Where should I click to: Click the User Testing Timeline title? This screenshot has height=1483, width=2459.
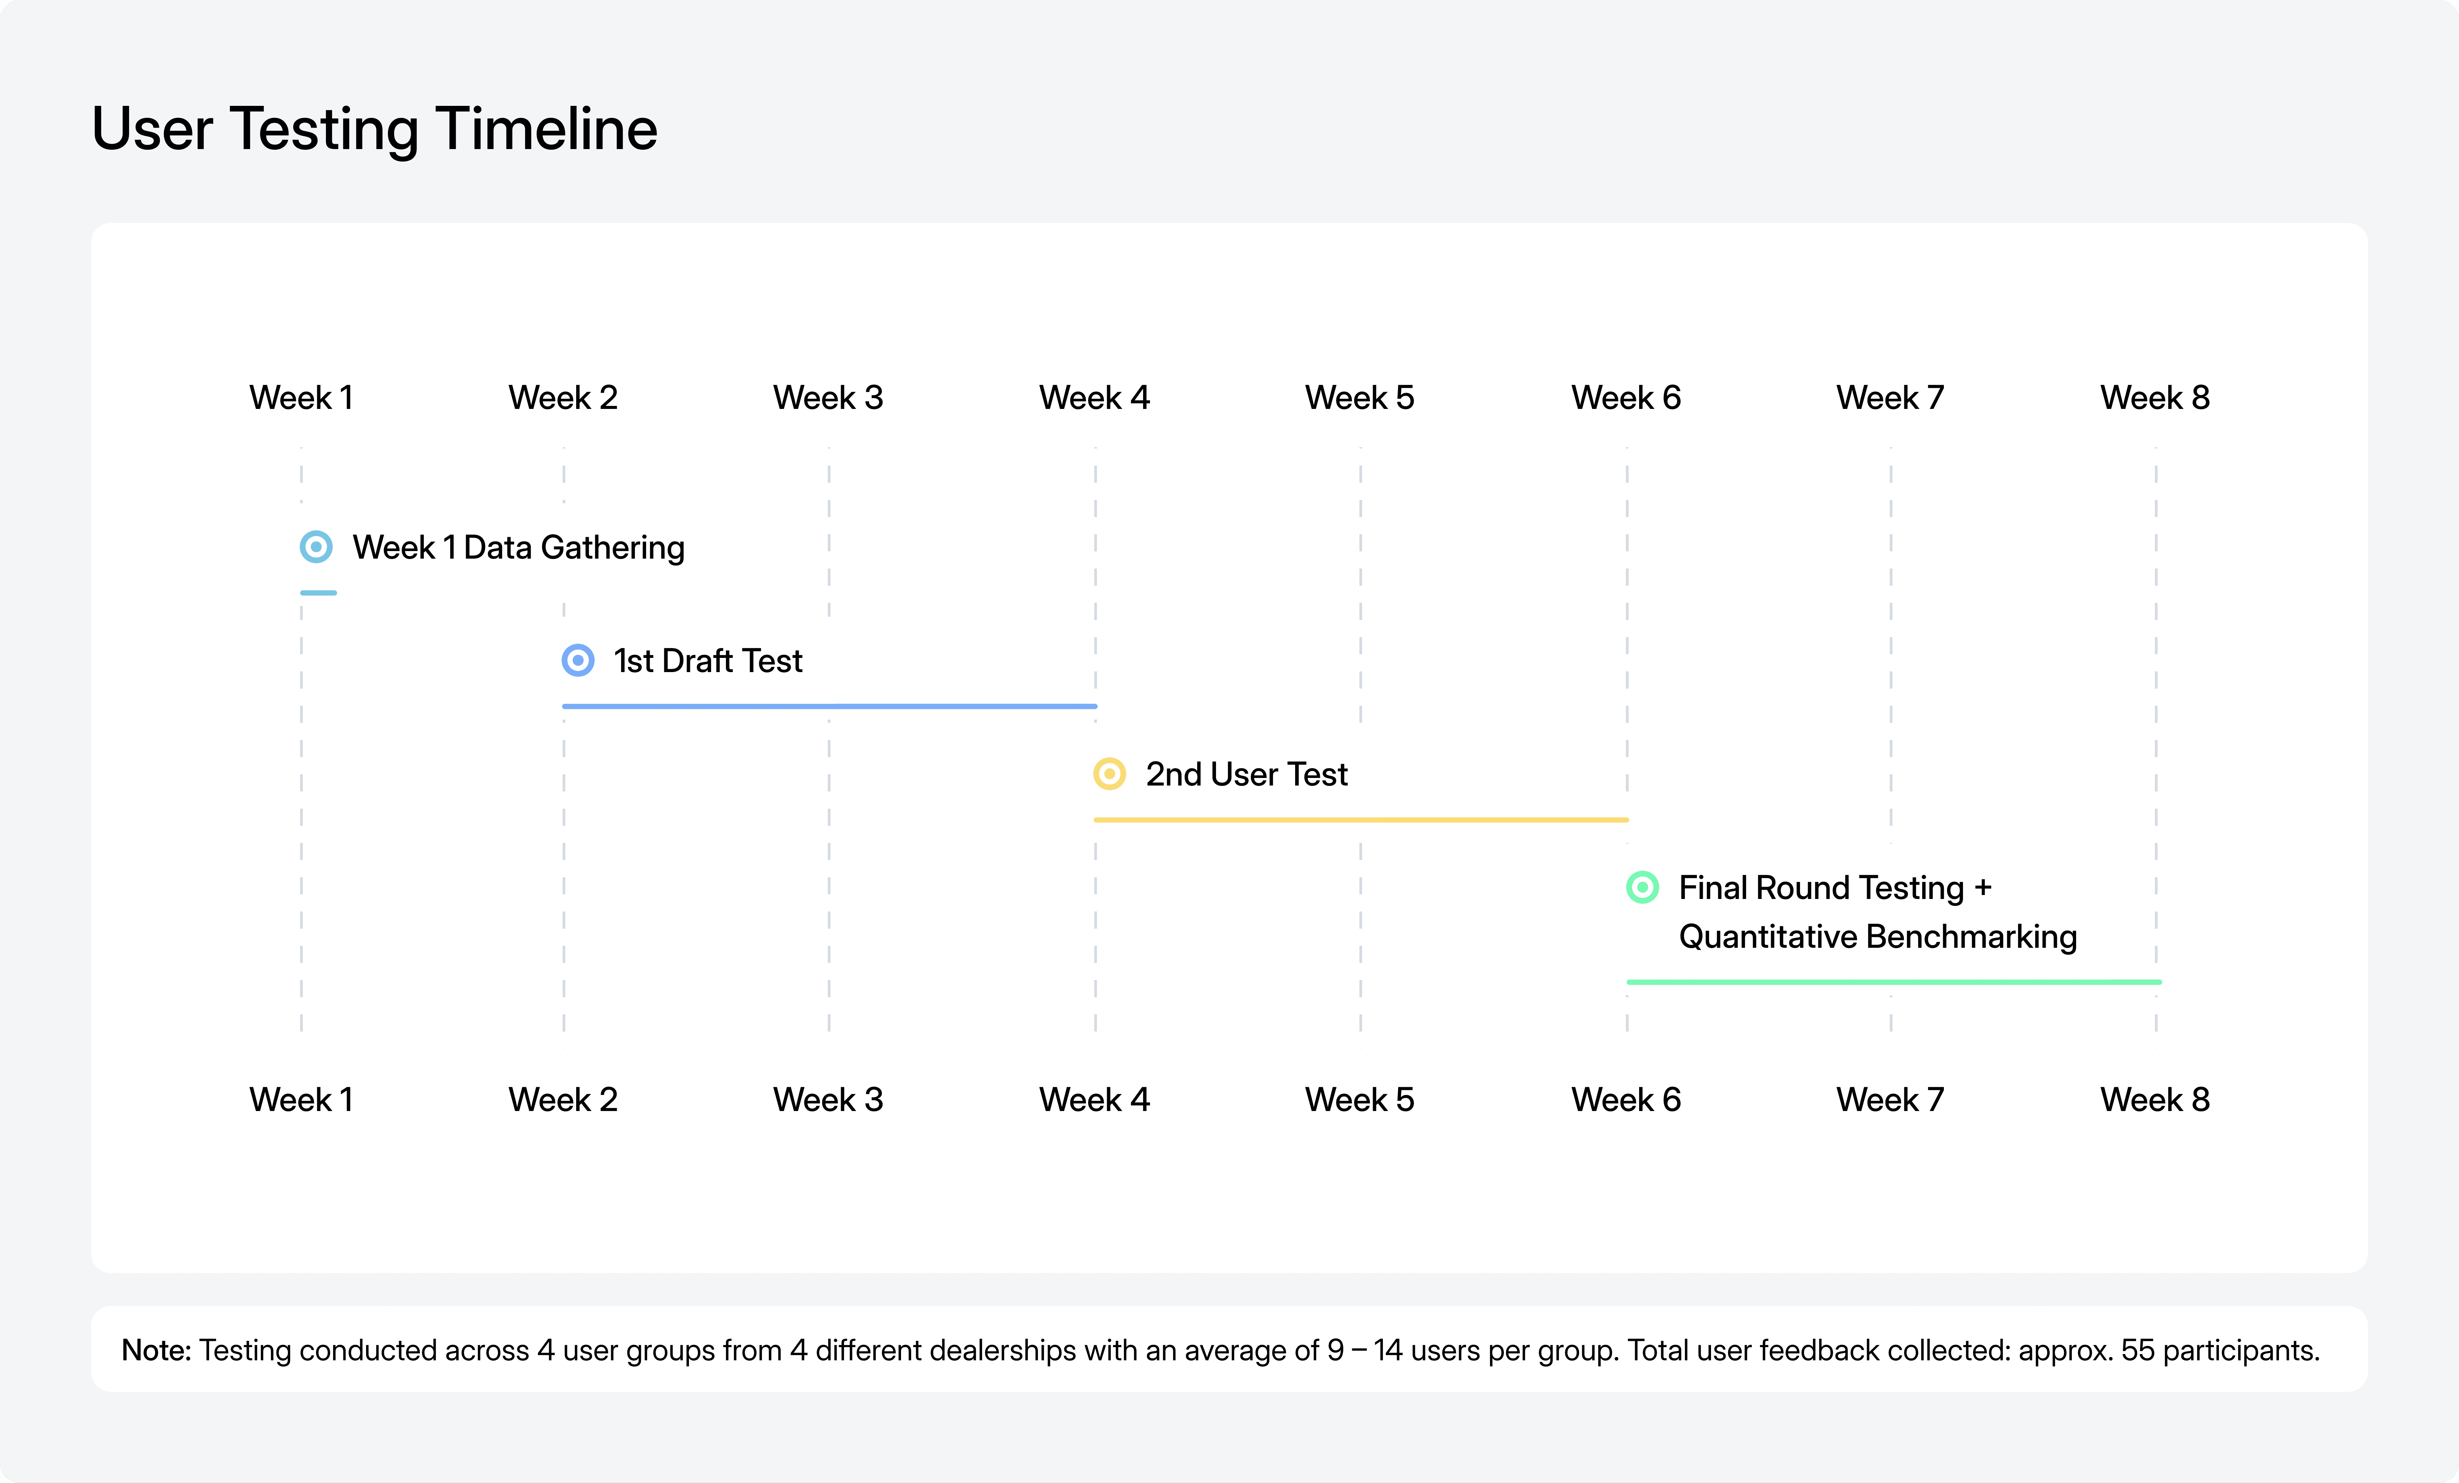[x=374, y=128]
